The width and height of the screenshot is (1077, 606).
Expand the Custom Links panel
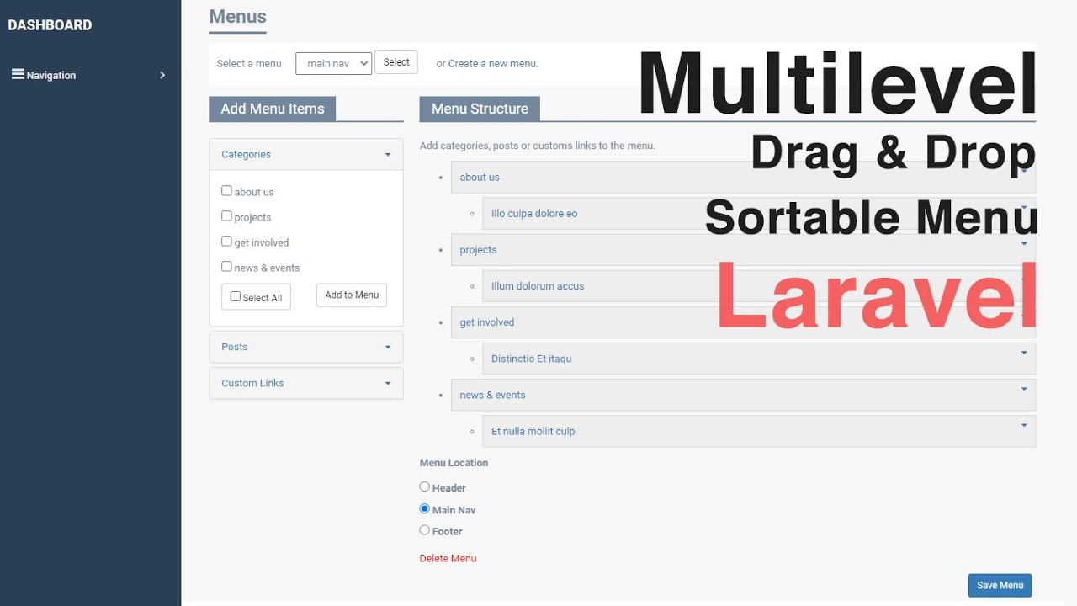[306, 383]
